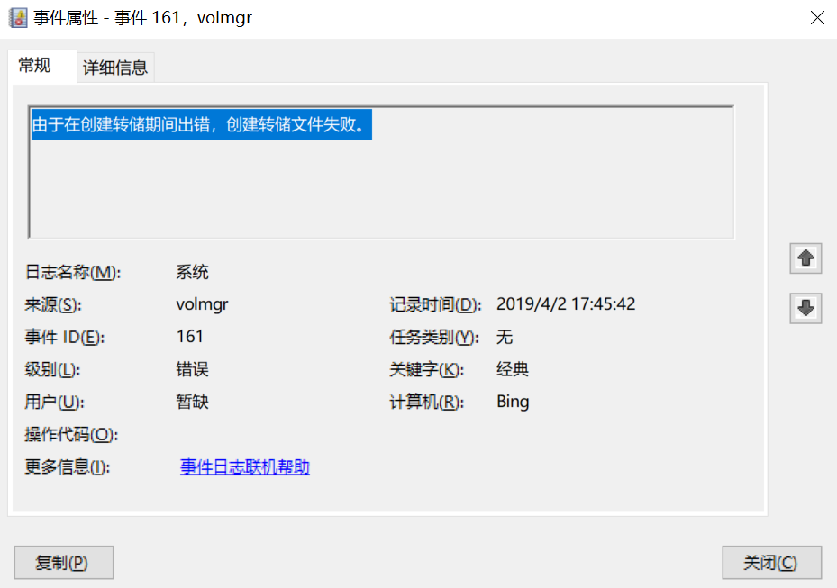Select the computer name Bing

(x=513, y=402)
